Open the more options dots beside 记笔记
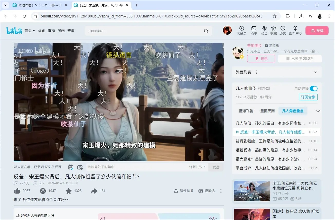335x220 pixels. pos(221,191)
